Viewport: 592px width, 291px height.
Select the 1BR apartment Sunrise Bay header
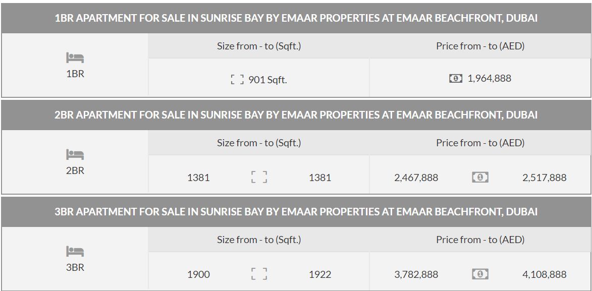tap(296, 18)
